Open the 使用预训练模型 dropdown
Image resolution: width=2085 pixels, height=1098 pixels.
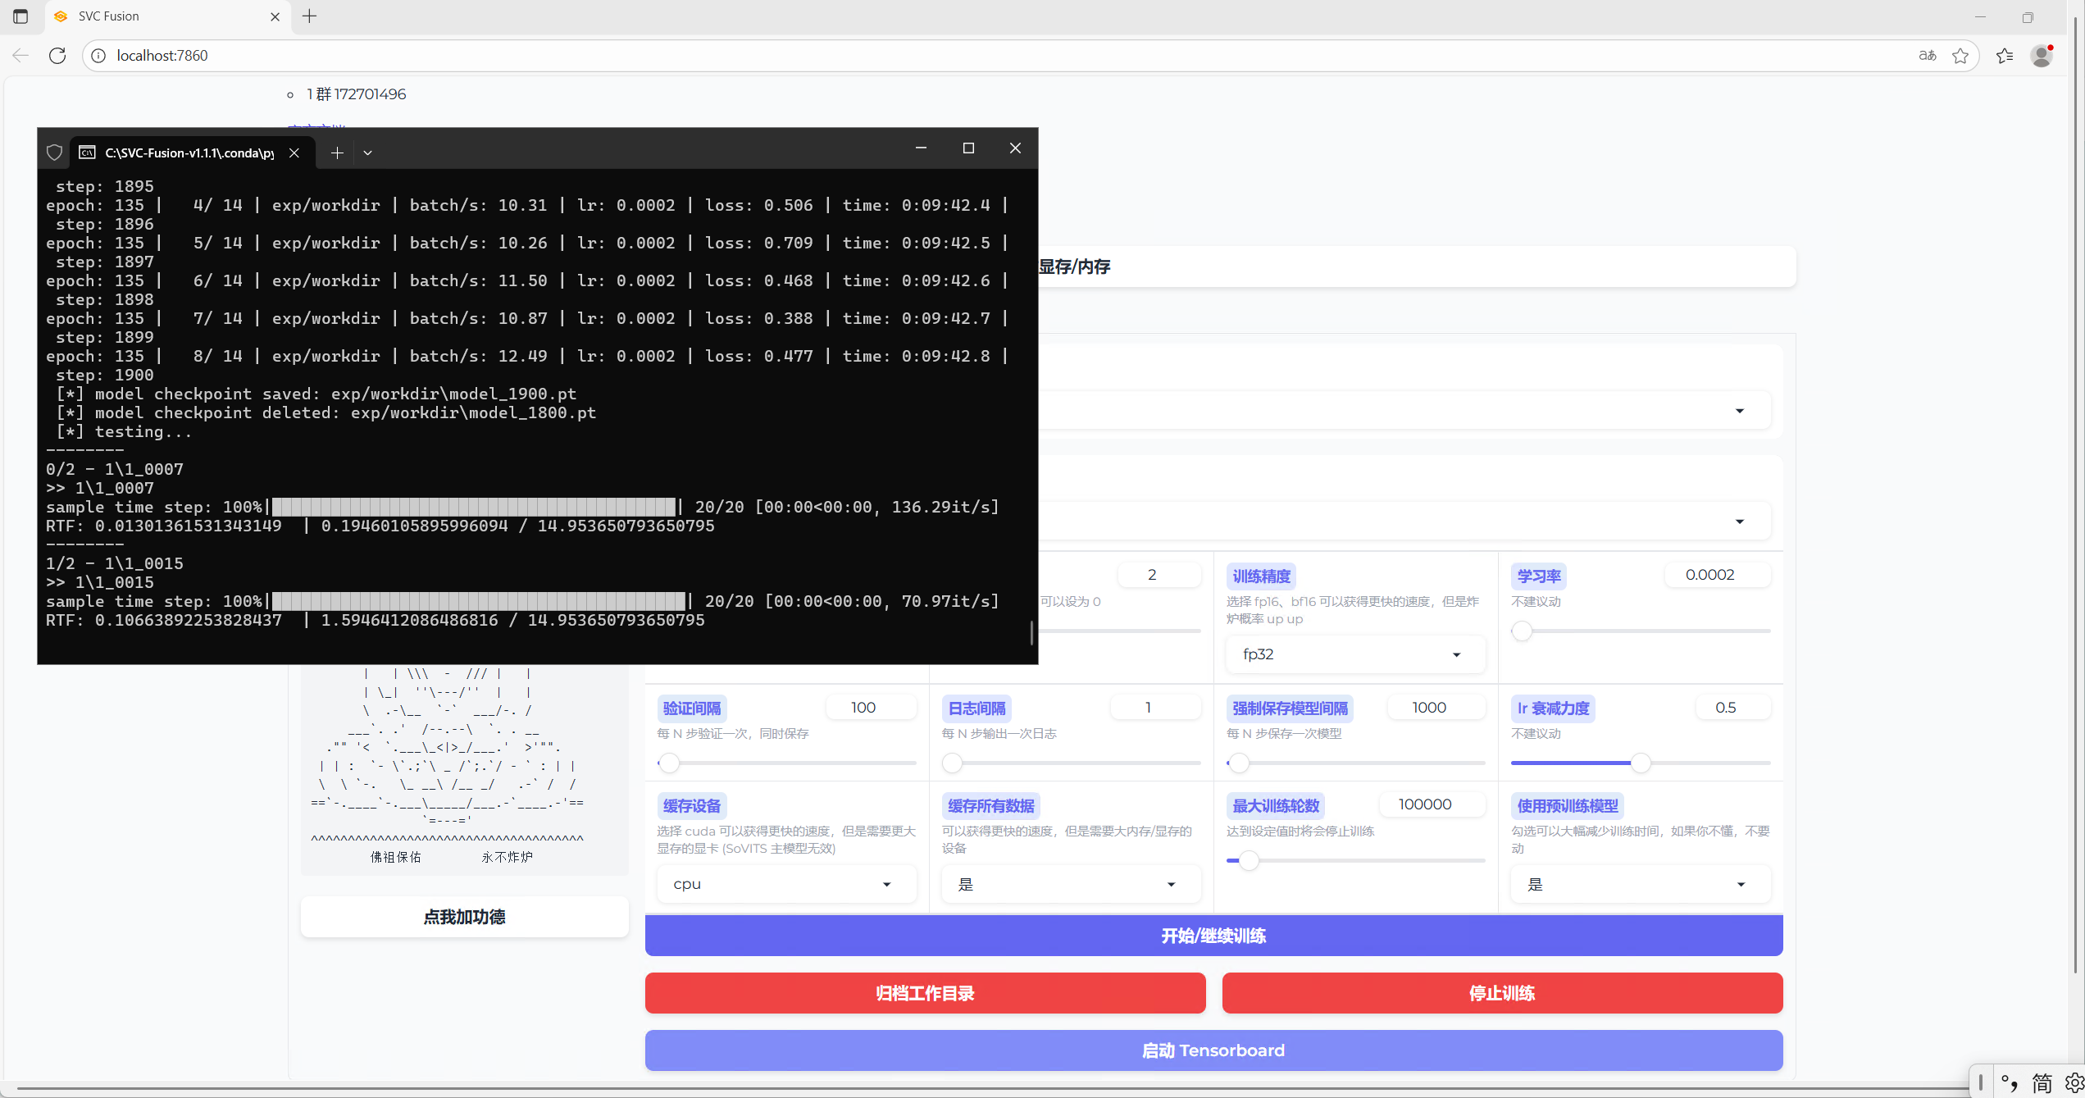(1640, 884)
